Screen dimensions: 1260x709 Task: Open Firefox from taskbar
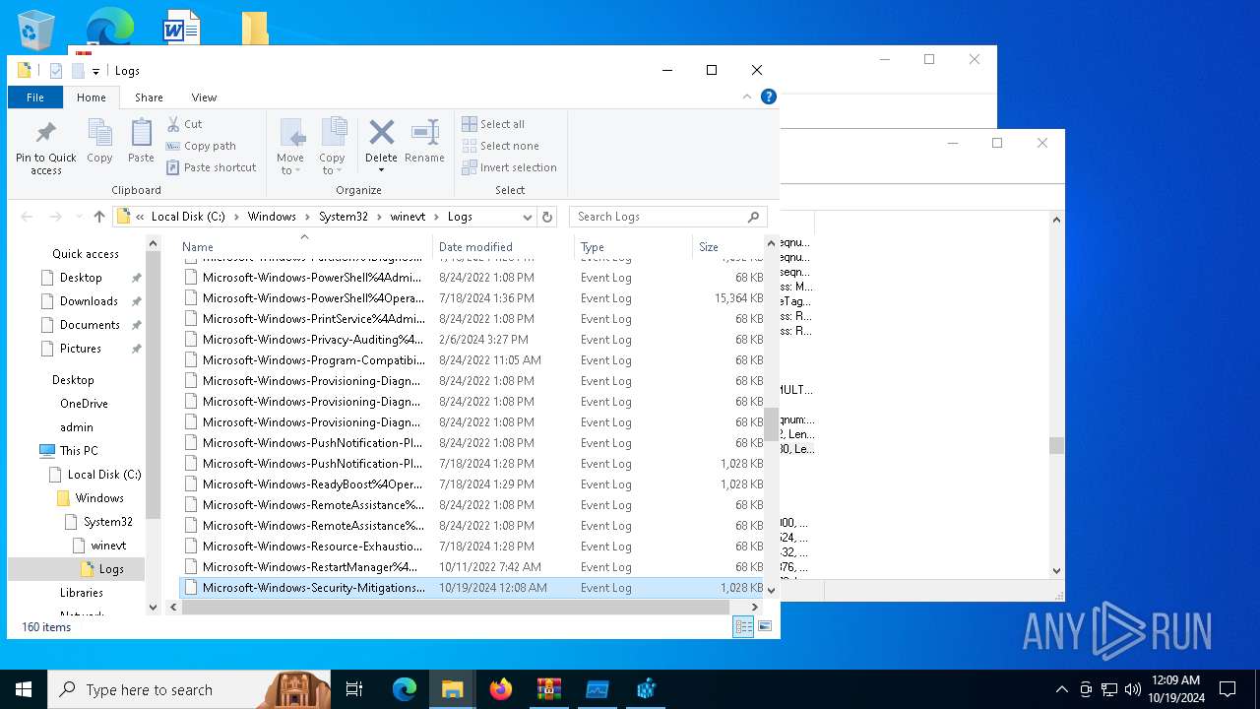pos(501,689)
